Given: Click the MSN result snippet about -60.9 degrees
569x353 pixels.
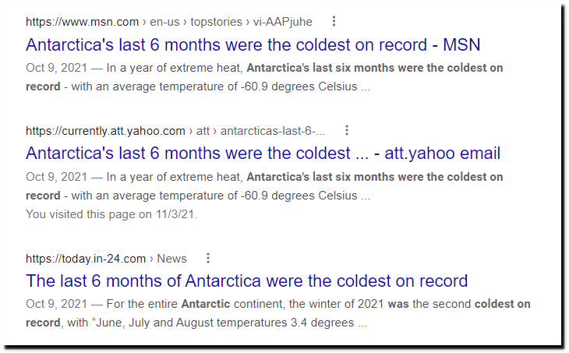Looking at the screenshot, I should pos(264,77).
